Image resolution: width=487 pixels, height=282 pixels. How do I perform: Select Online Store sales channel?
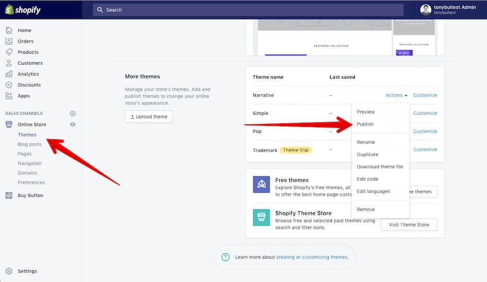point(32,124)
